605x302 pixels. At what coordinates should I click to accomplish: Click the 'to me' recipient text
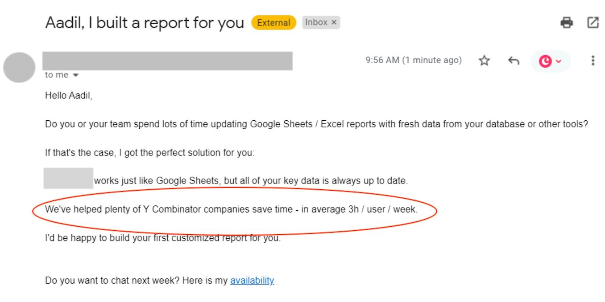pyautogui.click(x=57, y=75)
